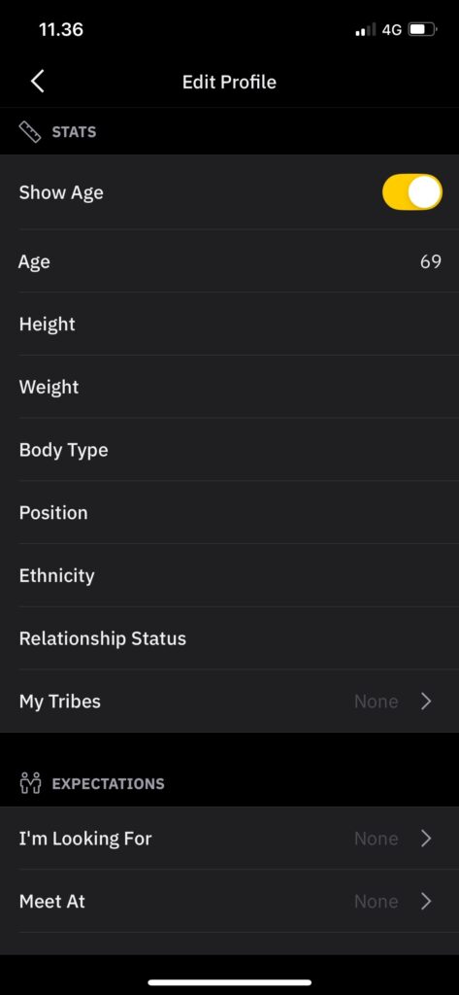Screen dimensions: 459x995
Task: Open the I'm Looking For chevron
Action: pos(426,839)
